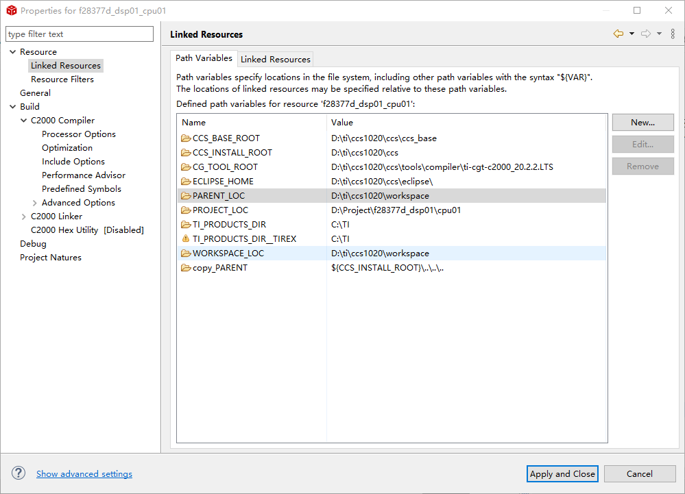Viewport: 685px width, 494px height.
Task: Click the back navigation arrow icon
Action: tap(618, 34)
